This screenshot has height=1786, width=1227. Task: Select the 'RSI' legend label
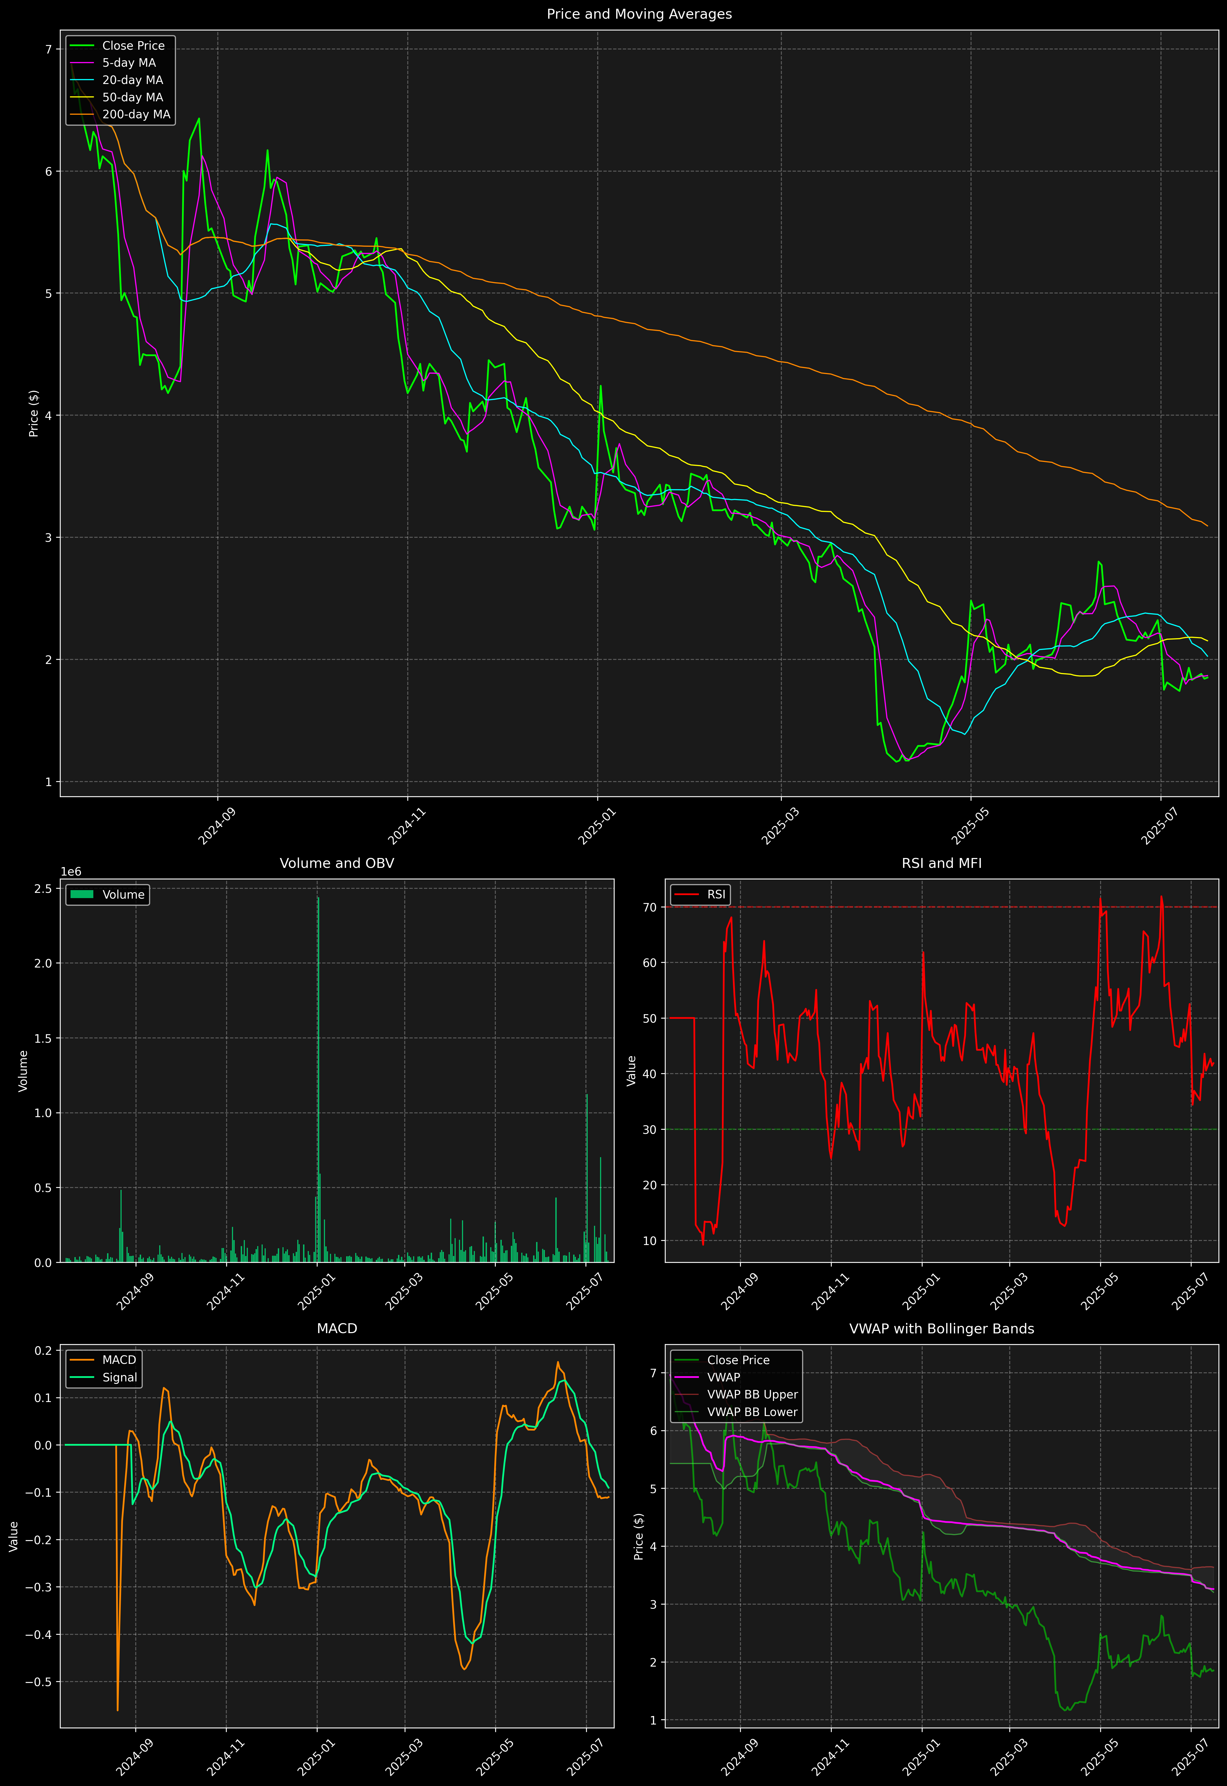(716, 895)
